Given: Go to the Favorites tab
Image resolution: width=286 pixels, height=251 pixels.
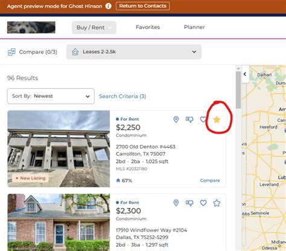Looking at the screenshot, I should coord(148,27).
